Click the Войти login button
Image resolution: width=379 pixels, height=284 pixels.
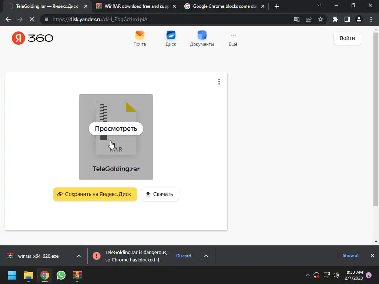tap(347, 38)
